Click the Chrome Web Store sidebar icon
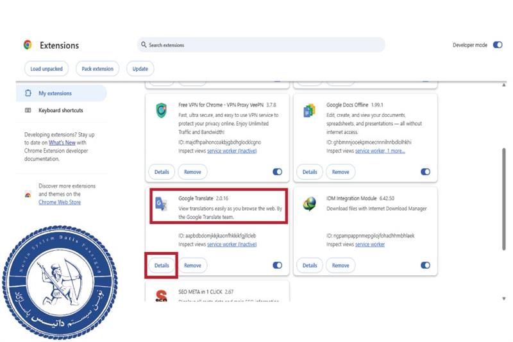The width and height of the screenshot is (513, 342). click(28, 194)
